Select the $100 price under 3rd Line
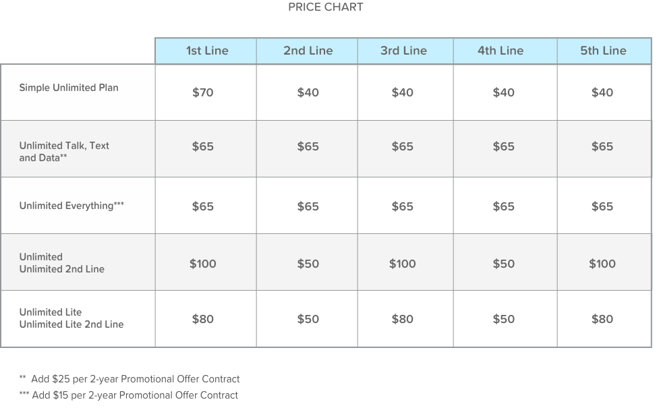The width and height of the screenshot is (657, 408). point(402,264)
